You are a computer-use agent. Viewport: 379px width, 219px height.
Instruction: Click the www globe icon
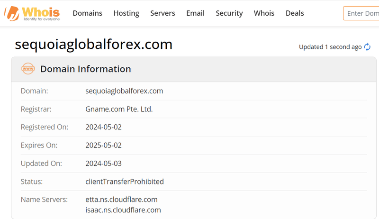28,69
